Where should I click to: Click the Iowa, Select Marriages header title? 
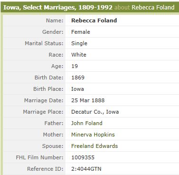coord(58,7)
